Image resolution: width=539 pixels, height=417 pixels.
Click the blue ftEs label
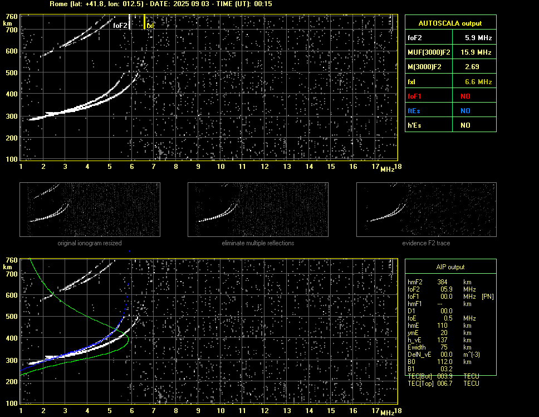coord(414,111)
